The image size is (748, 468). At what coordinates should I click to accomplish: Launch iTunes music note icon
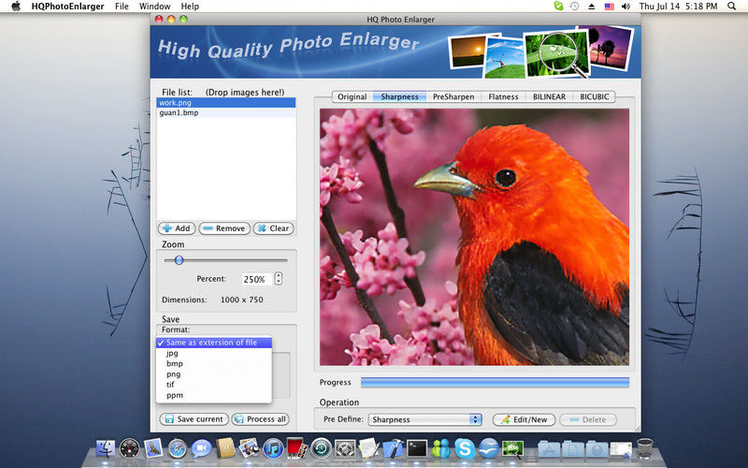tap(273, 449)
